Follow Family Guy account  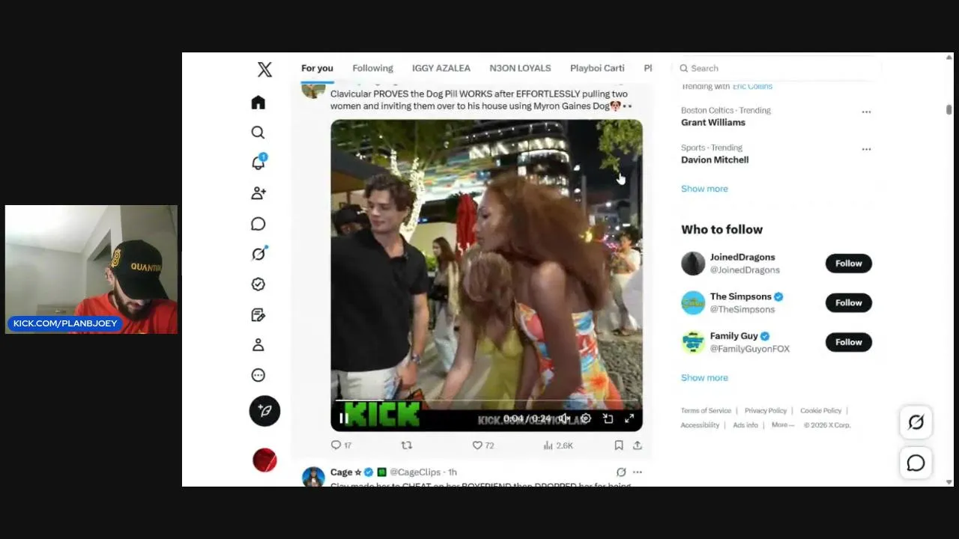click(x=849, y=342)
